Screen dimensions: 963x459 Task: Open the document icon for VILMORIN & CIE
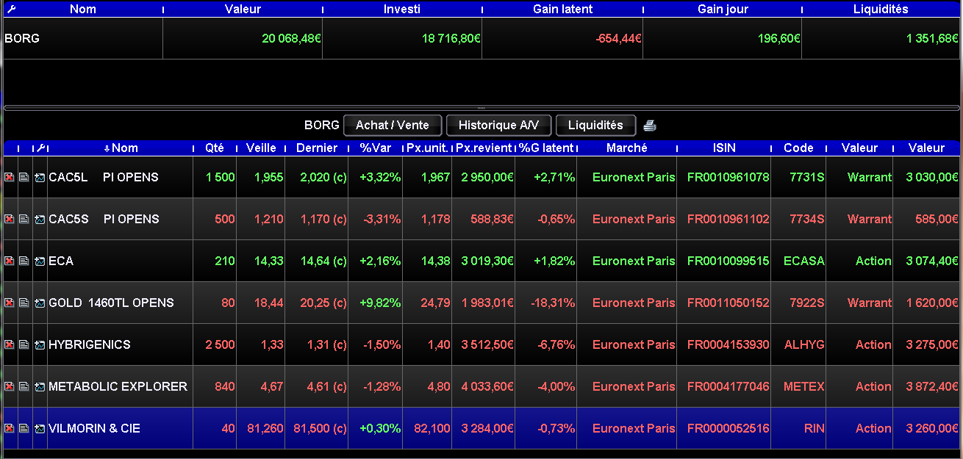tap(24, 428)
